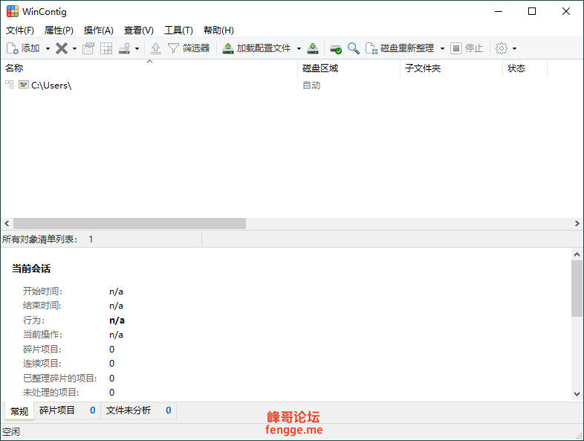Open the 查看(V) menu

pyautogui.click(x=138, y=30)
